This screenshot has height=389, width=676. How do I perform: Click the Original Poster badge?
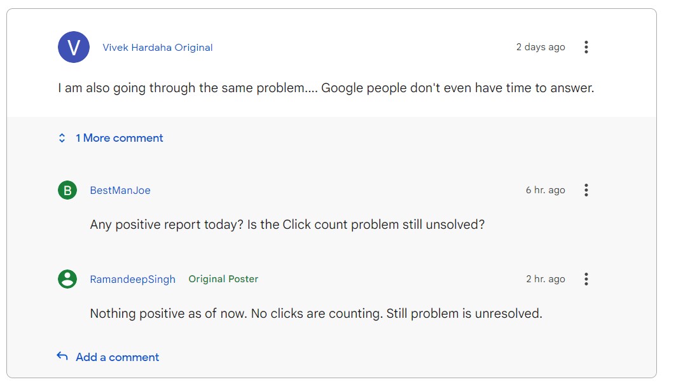tap(223, 278)
